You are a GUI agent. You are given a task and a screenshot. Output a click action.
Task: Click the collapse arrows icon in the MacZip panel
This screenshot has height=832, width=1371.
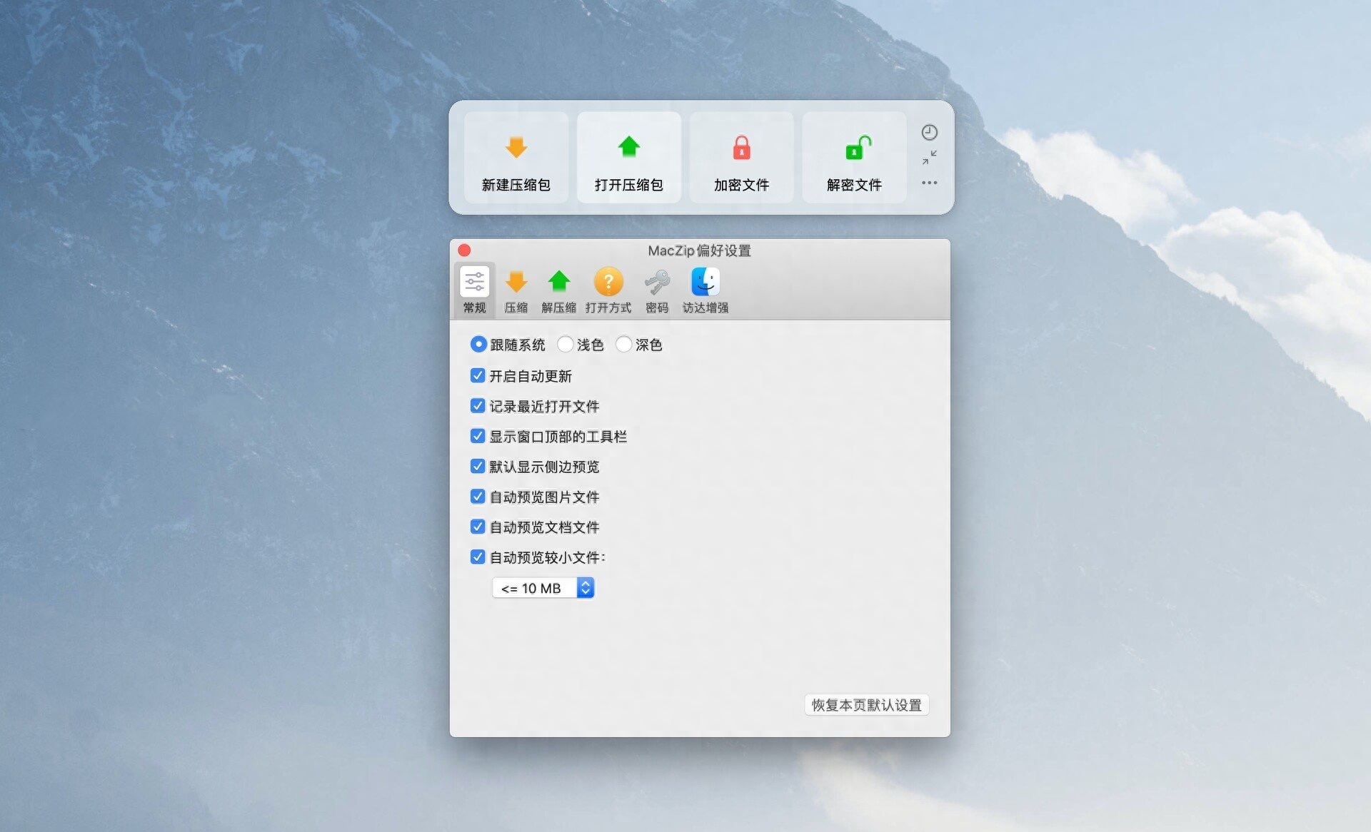click(929, 158)
